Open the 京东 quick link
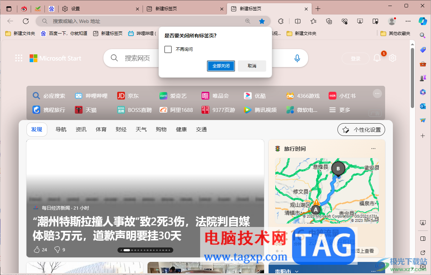 point(128,96)
